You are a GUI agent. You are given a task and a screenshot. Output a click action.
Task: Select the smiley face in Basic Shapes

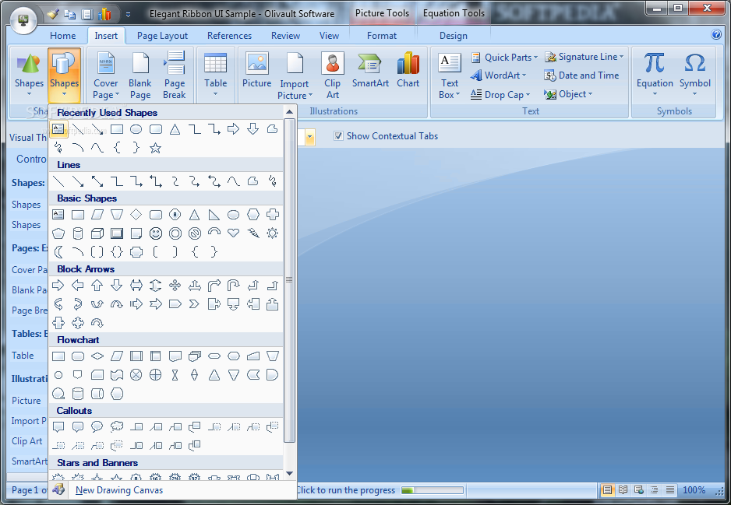coord(156,233)
